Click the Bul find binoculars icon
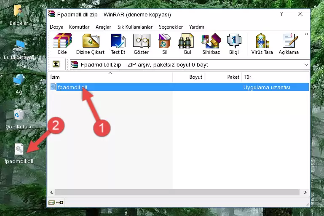Image resolution: width=324 pixels, height=216 pixels. click(x=186, y=41)
